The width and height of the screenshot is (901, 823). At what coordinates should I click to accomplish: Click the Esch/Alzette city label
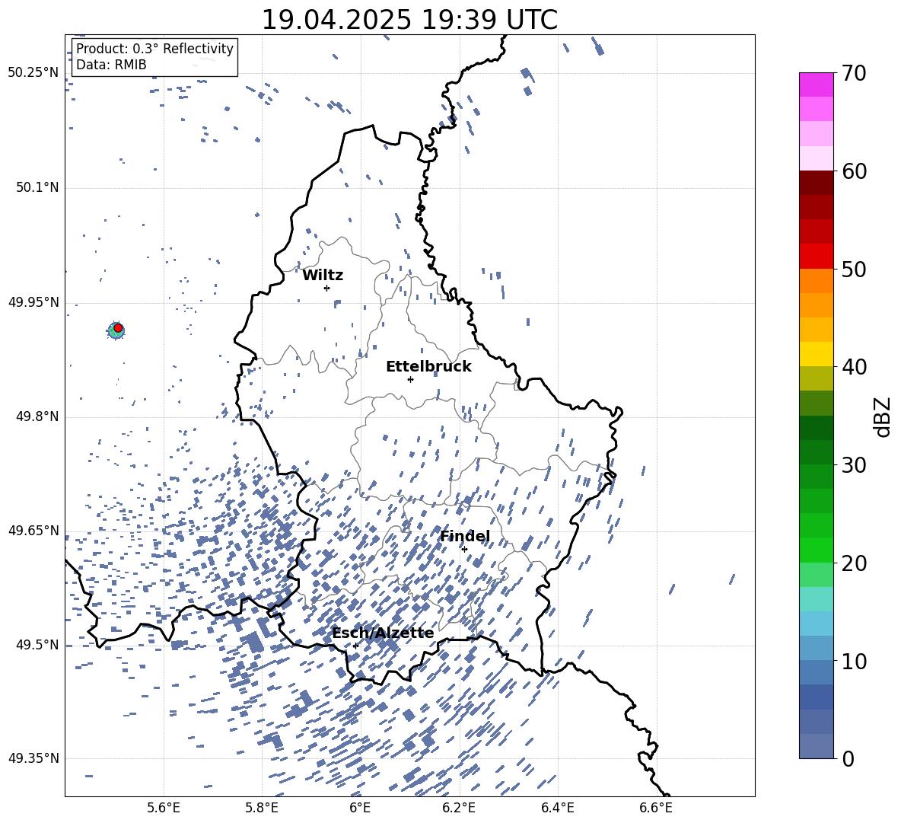click(383, 633)
